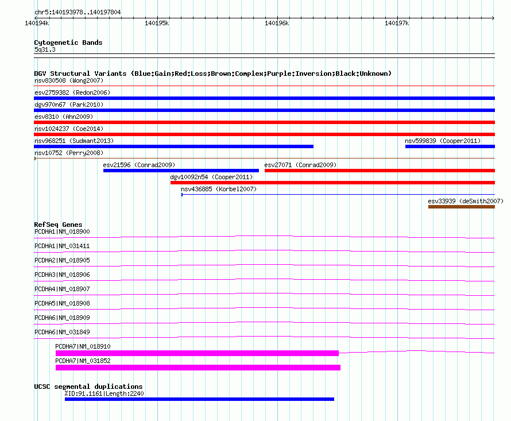Select PCDHA3|NM_018906 transcript label

tap(62, 275)
